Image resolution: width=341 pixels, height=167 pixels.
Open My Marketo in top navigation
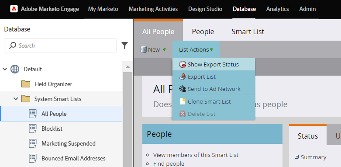pyautogui.click(x=103, y=9)
